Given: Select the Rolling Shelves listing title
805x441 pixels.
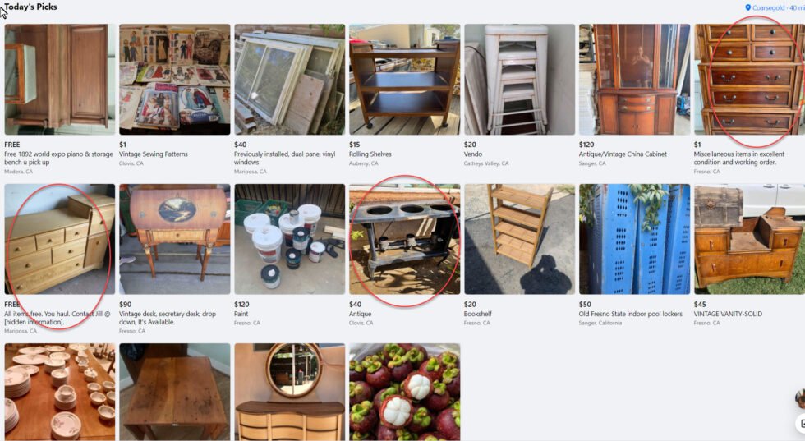Looking at the screenshot, I should 370,154.
